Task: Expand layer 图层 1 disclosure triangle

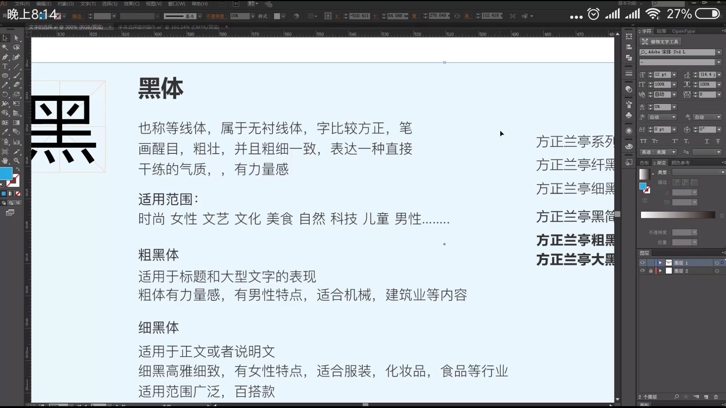Action: [660, 263]
